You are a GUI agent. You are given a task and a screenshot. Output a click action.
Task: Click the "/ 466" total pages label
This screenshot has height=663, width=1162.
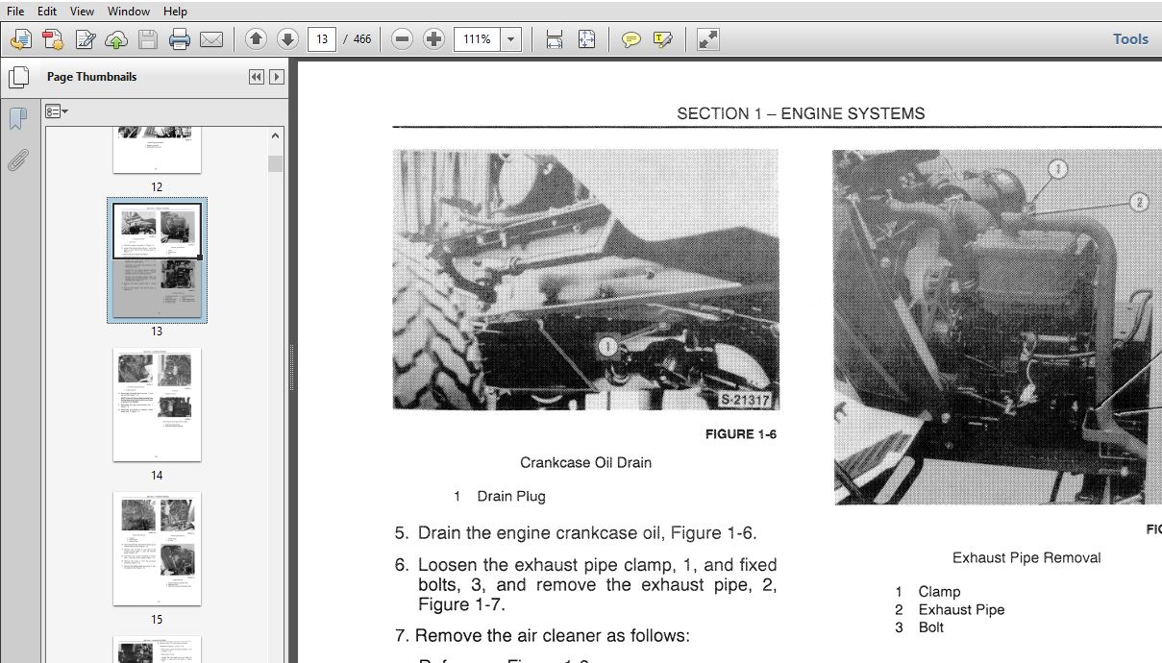click(x=358, y=39)
